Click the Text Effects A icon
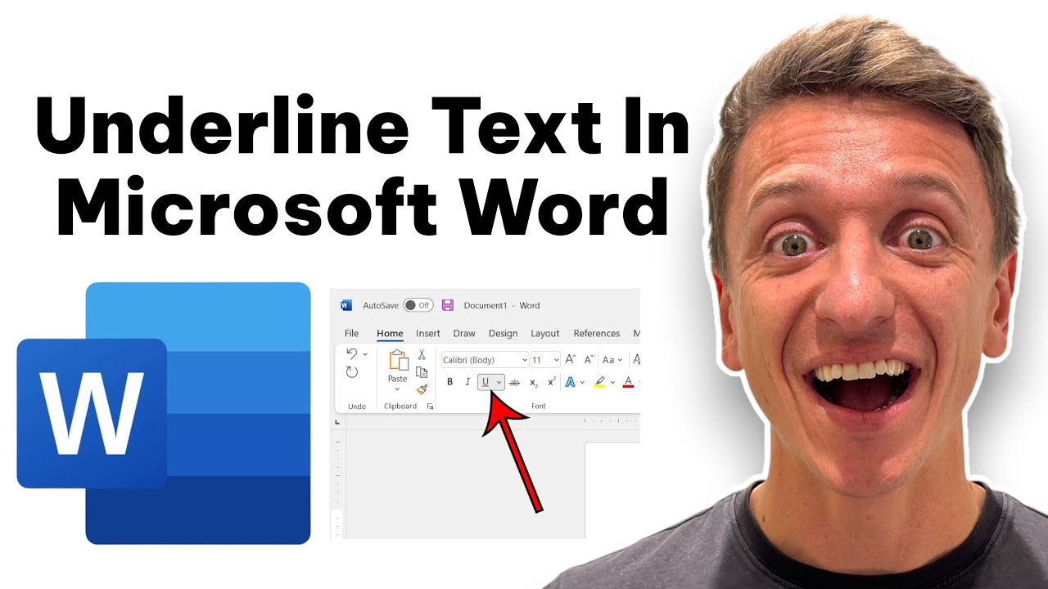Screen dimensions: 1048x589 click(571, 382)
